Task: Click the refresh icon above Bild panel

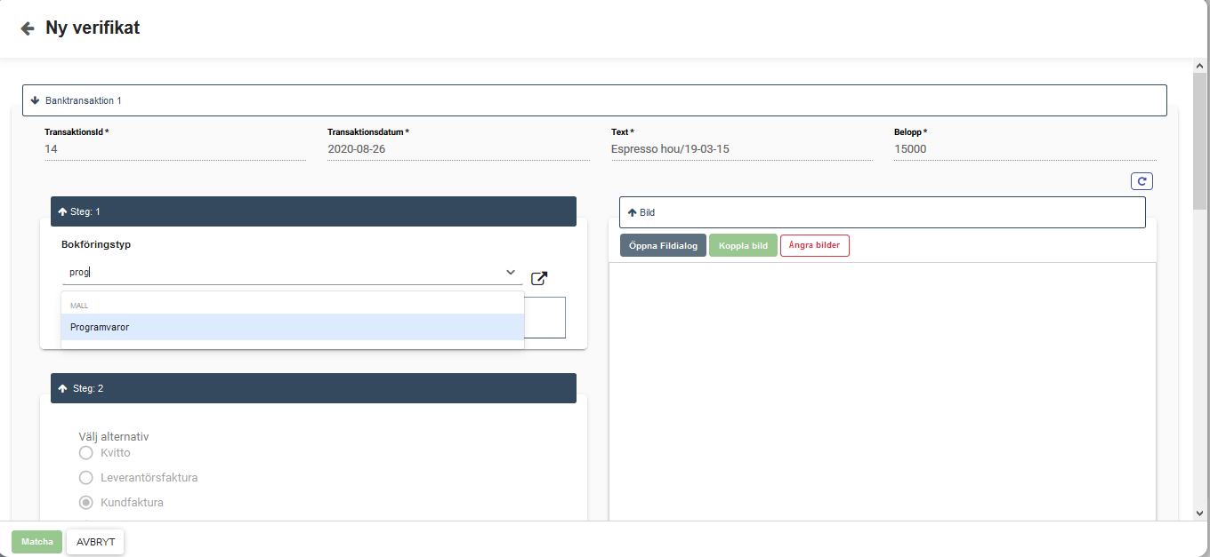Action: (x=1141, y=181)
